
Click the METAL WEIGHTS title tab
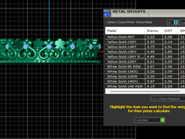click(129, 12)
